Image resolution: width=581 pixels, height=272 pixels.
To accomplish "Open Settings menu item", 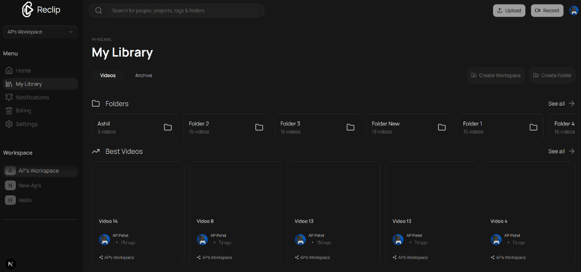I will click(40, 124).
